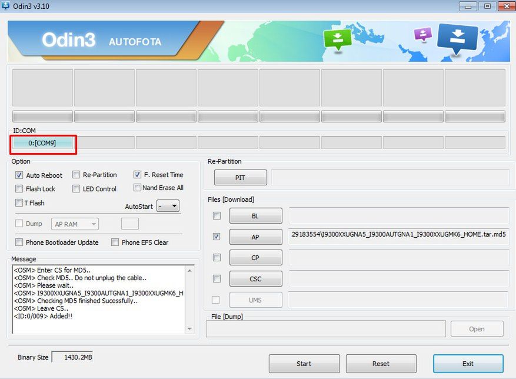
Task: Tick the CSC file checkbox
Action: (x=217, y=278)
